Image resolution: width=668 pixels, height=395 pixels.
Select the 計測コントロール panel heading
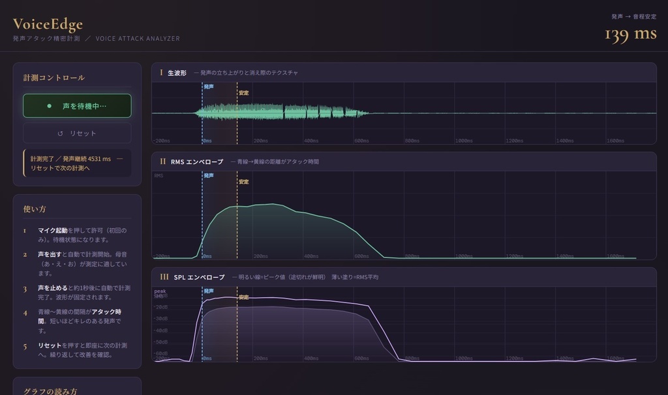(54, 78)
